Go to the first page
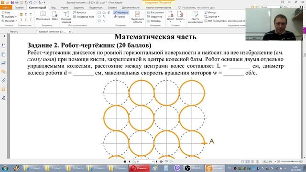 [125, 161]
